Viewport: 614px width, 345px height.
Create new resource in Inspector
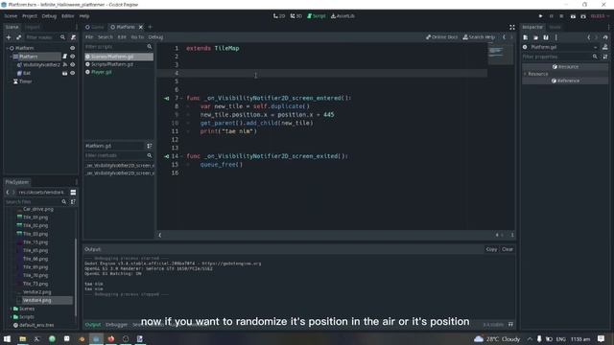526,37
